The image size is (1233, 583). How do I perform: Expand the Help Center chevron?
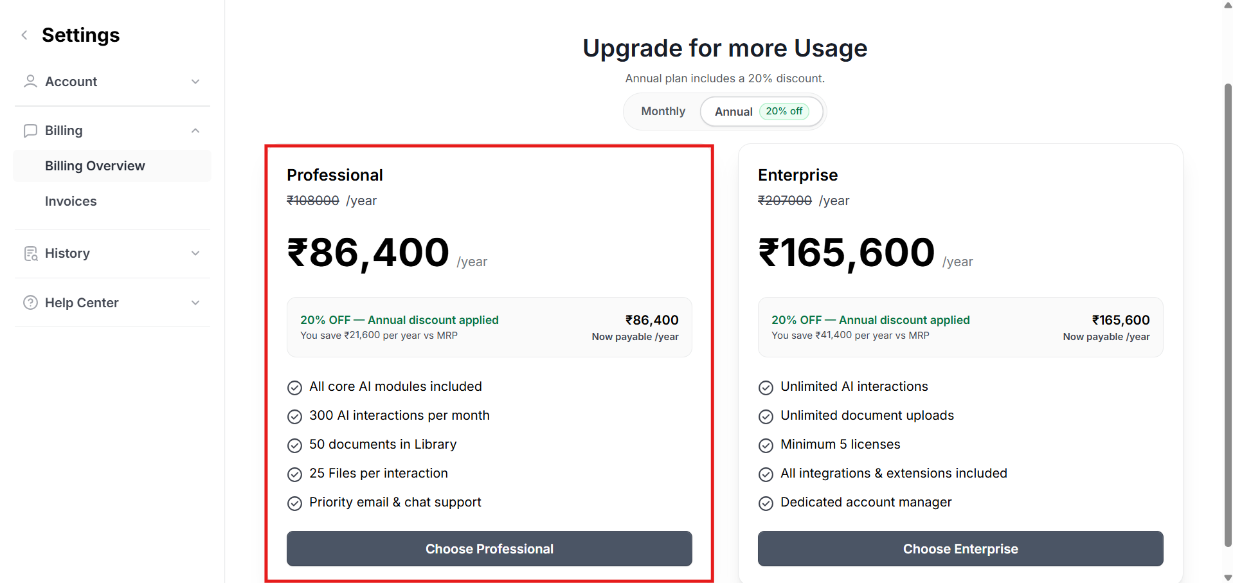point(195,303)
